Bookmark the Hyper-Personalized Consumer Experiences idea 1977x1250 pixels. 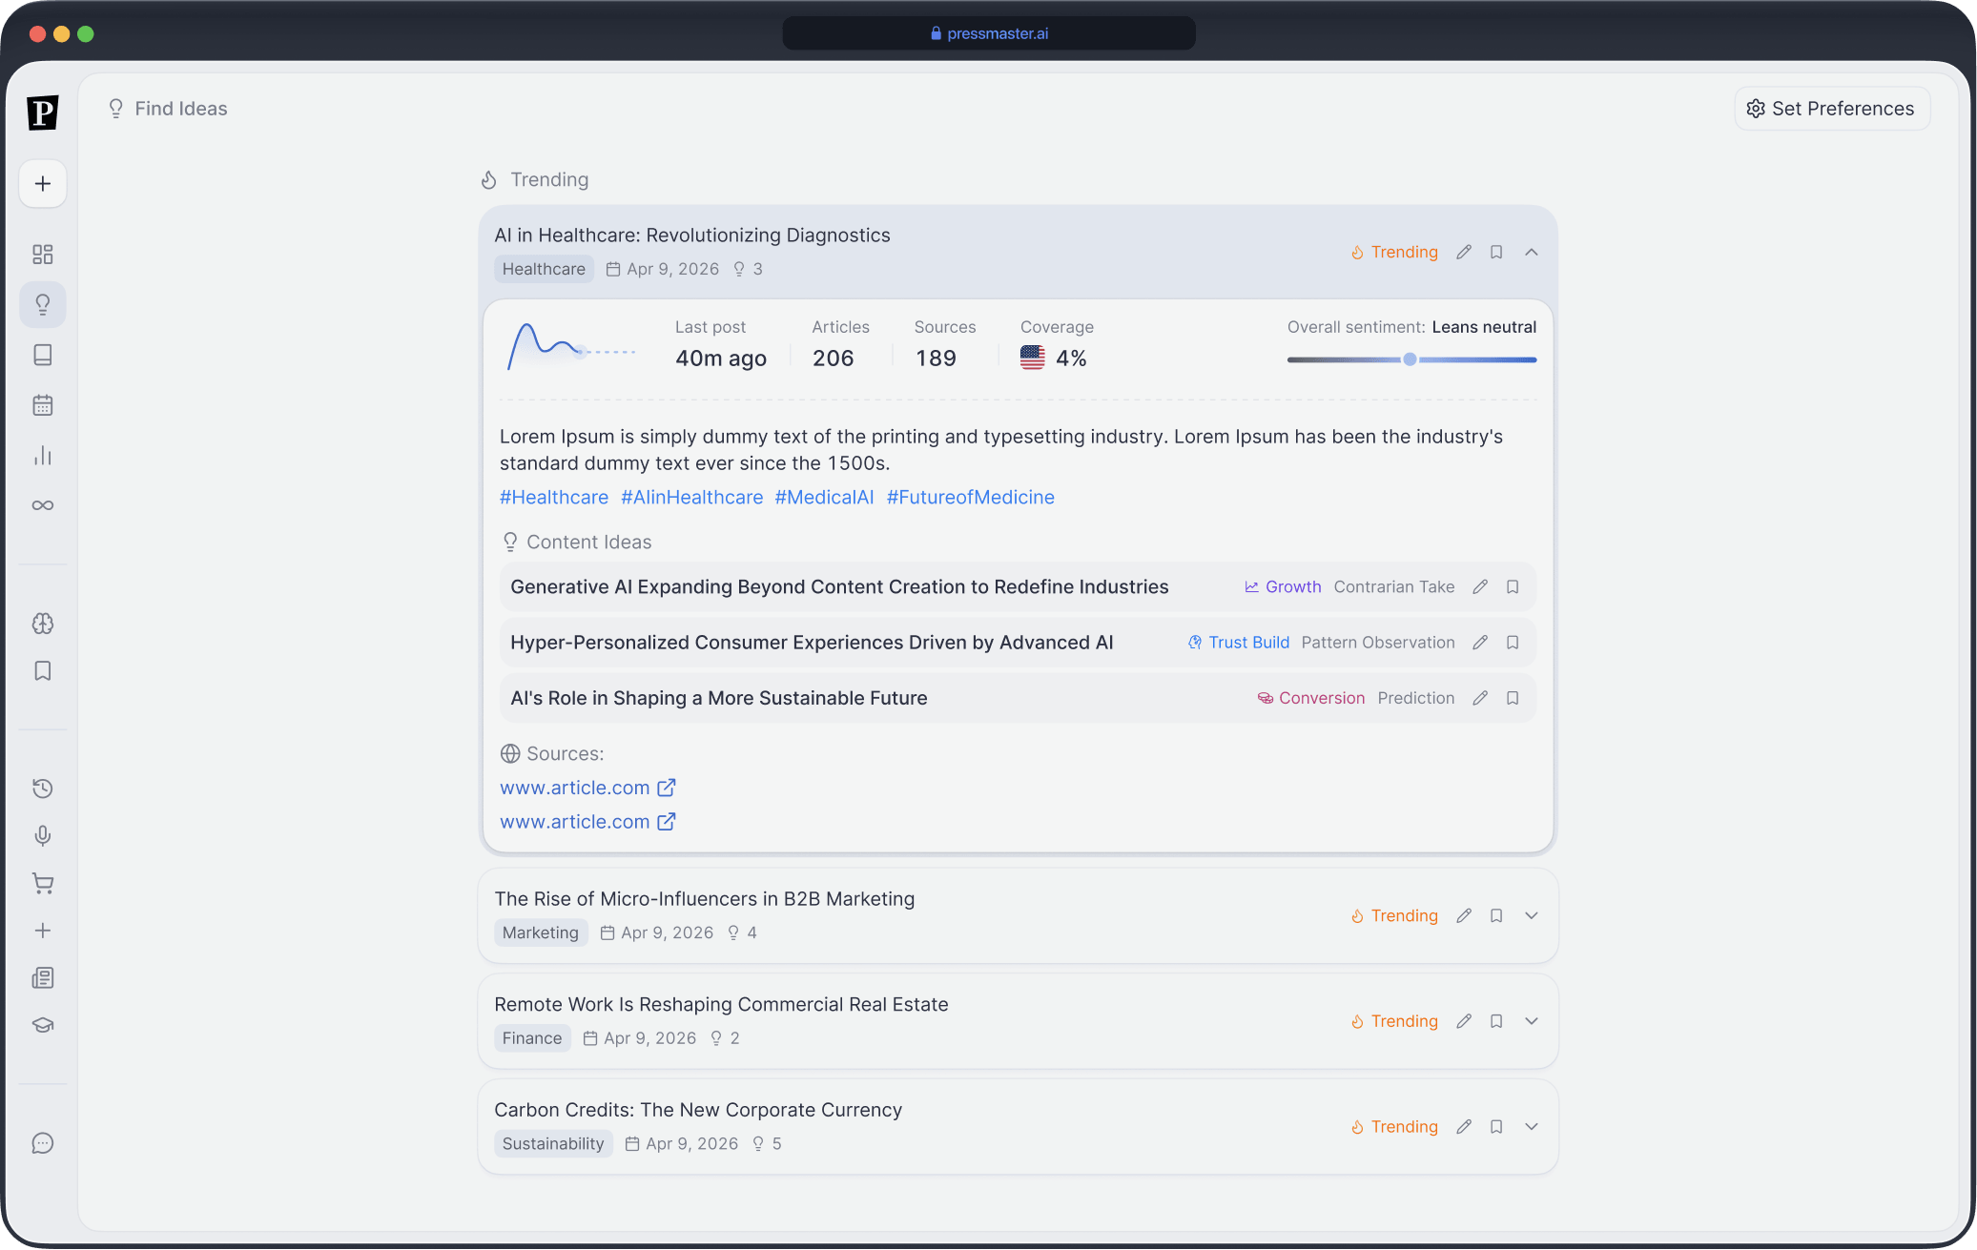[x=1513, y=643]
